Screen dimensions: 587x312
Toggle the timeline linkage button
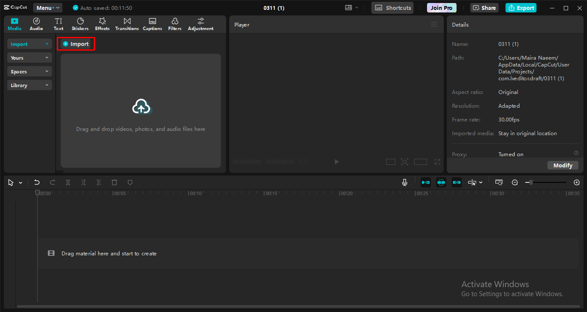(x=457, y=182)
